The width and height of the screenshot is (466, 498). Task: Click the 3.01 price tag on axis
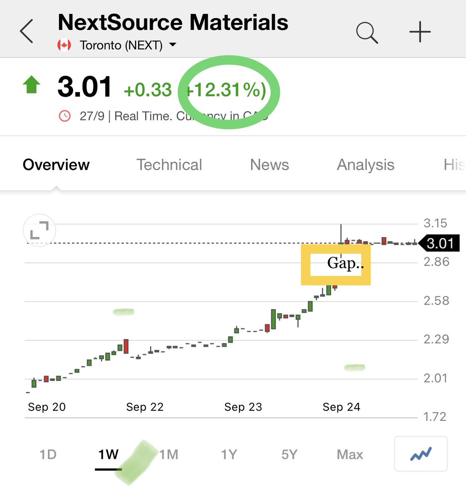[440, 244]
